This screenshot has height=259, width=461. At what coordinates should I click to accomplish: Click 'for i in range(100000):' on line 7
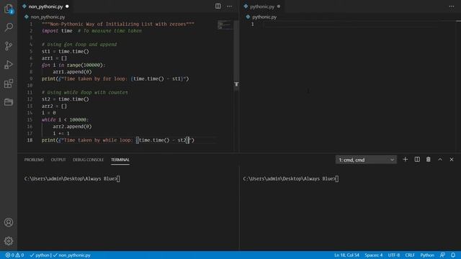(x=73, y=65)
